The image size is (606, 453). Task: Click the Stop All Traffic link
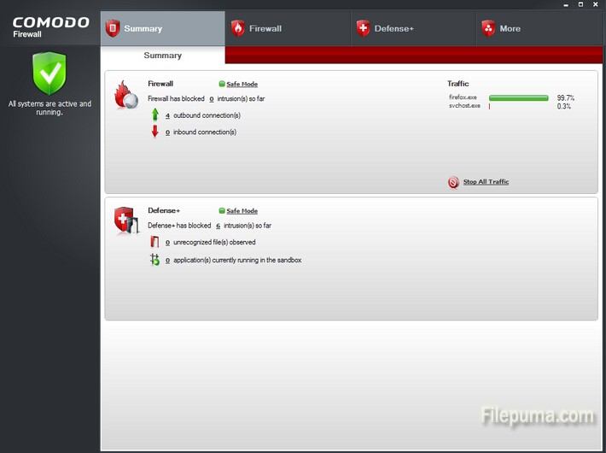[x=486, y=182]
